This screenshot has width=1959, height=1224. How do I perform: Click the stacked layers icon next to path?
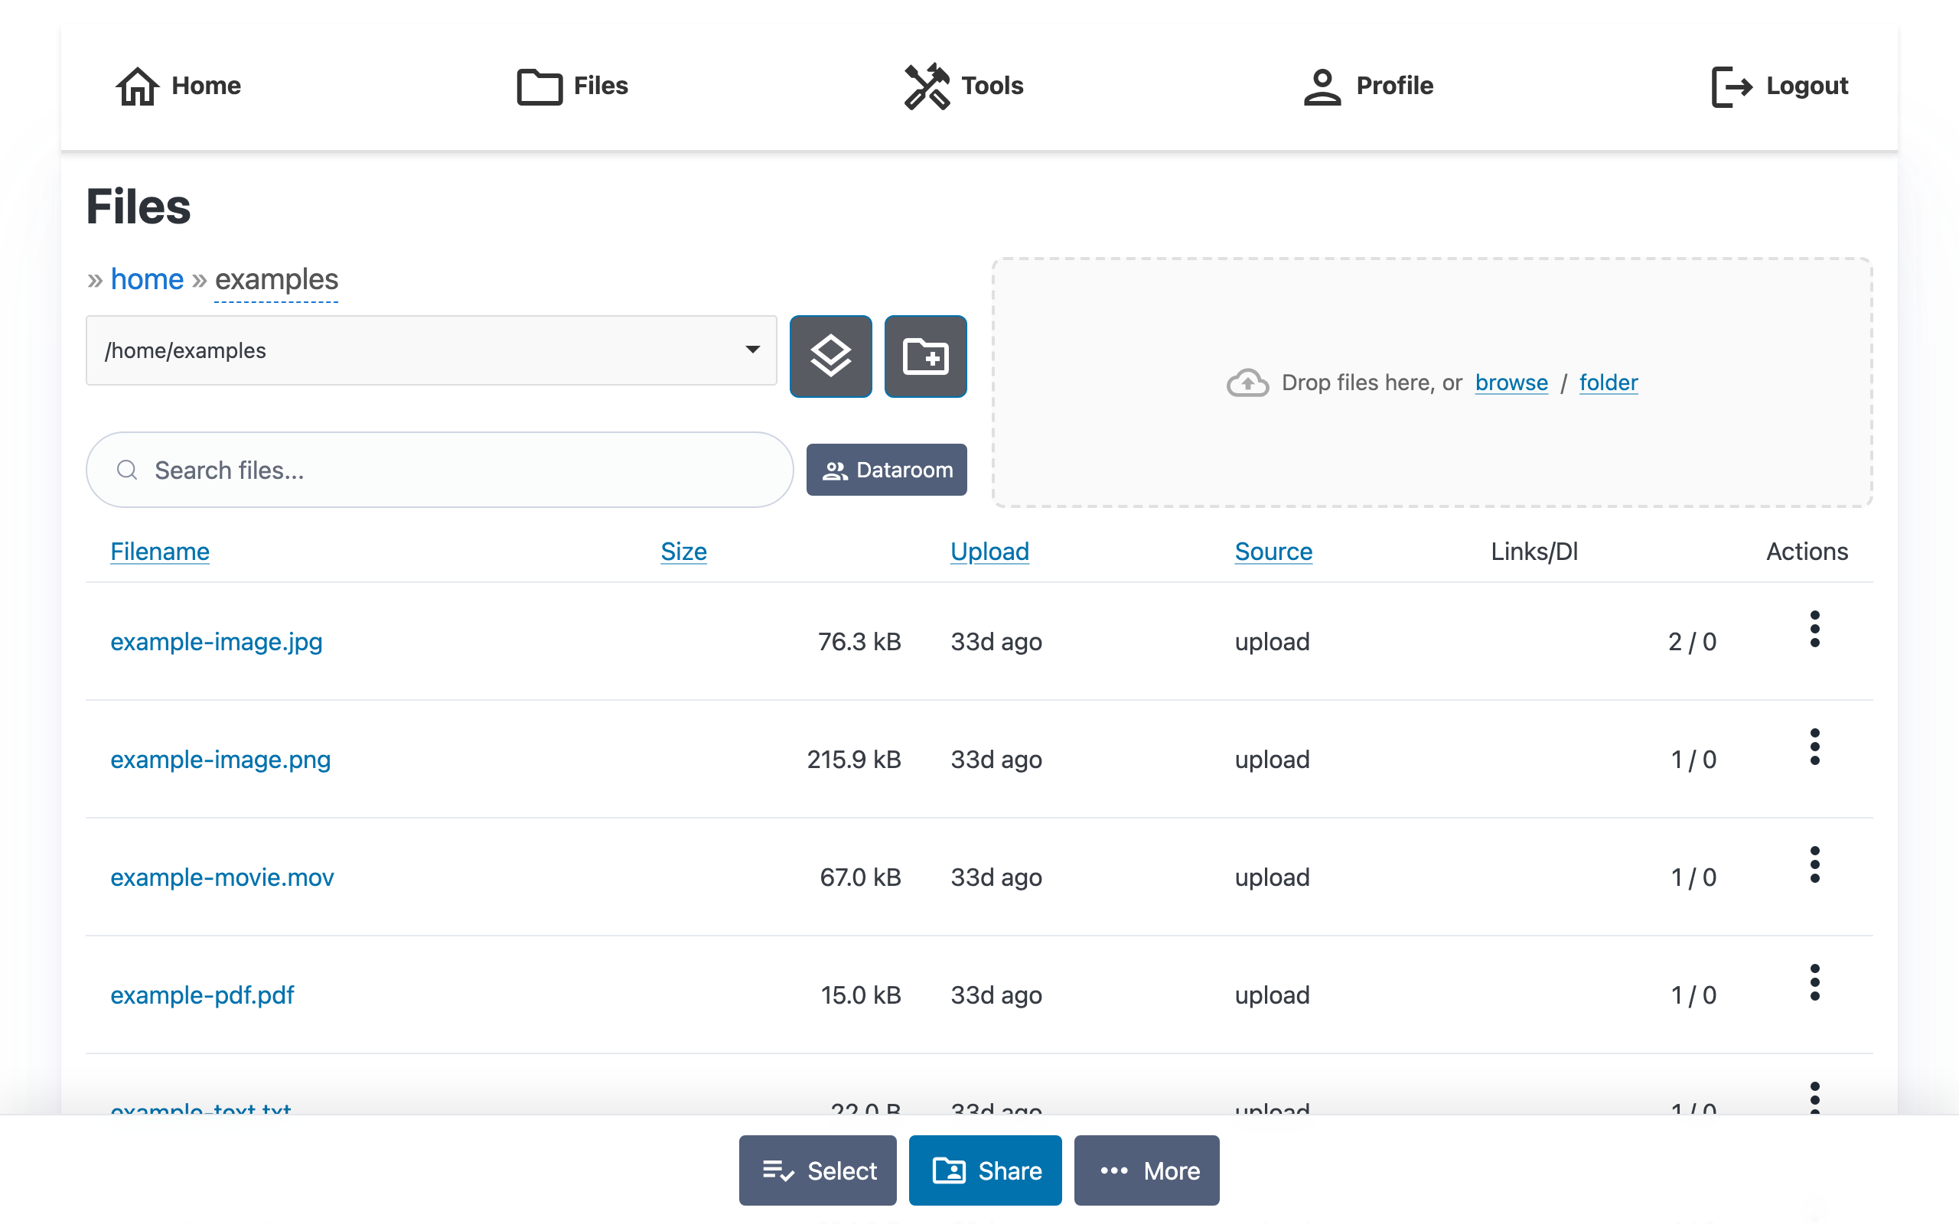point(830,356)
